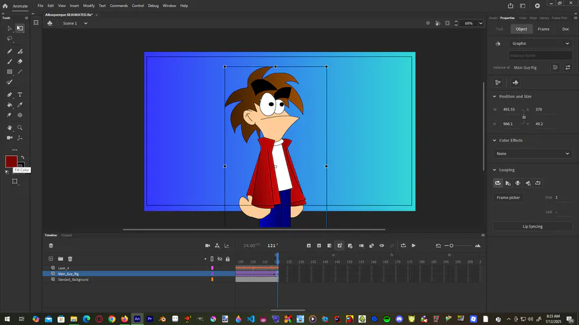Toggle onion skin button in timeline
The image size is (579, 325).
pyautogui.click(x=361, y=246)
